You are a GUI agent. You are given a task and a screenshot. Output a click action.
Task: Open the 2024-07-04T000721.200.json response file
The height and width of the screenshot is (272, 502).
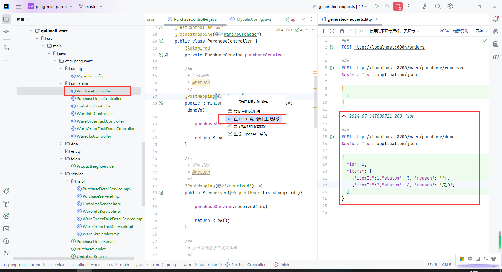[x=382, y=116]
